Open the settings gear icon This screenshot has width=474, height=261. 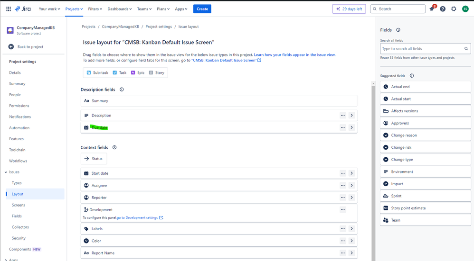point(454,9)
